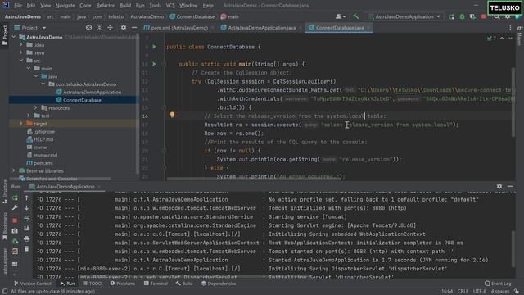Screen dimensions: 524x295
Task: Open the File menu
Action: (18, 6)
